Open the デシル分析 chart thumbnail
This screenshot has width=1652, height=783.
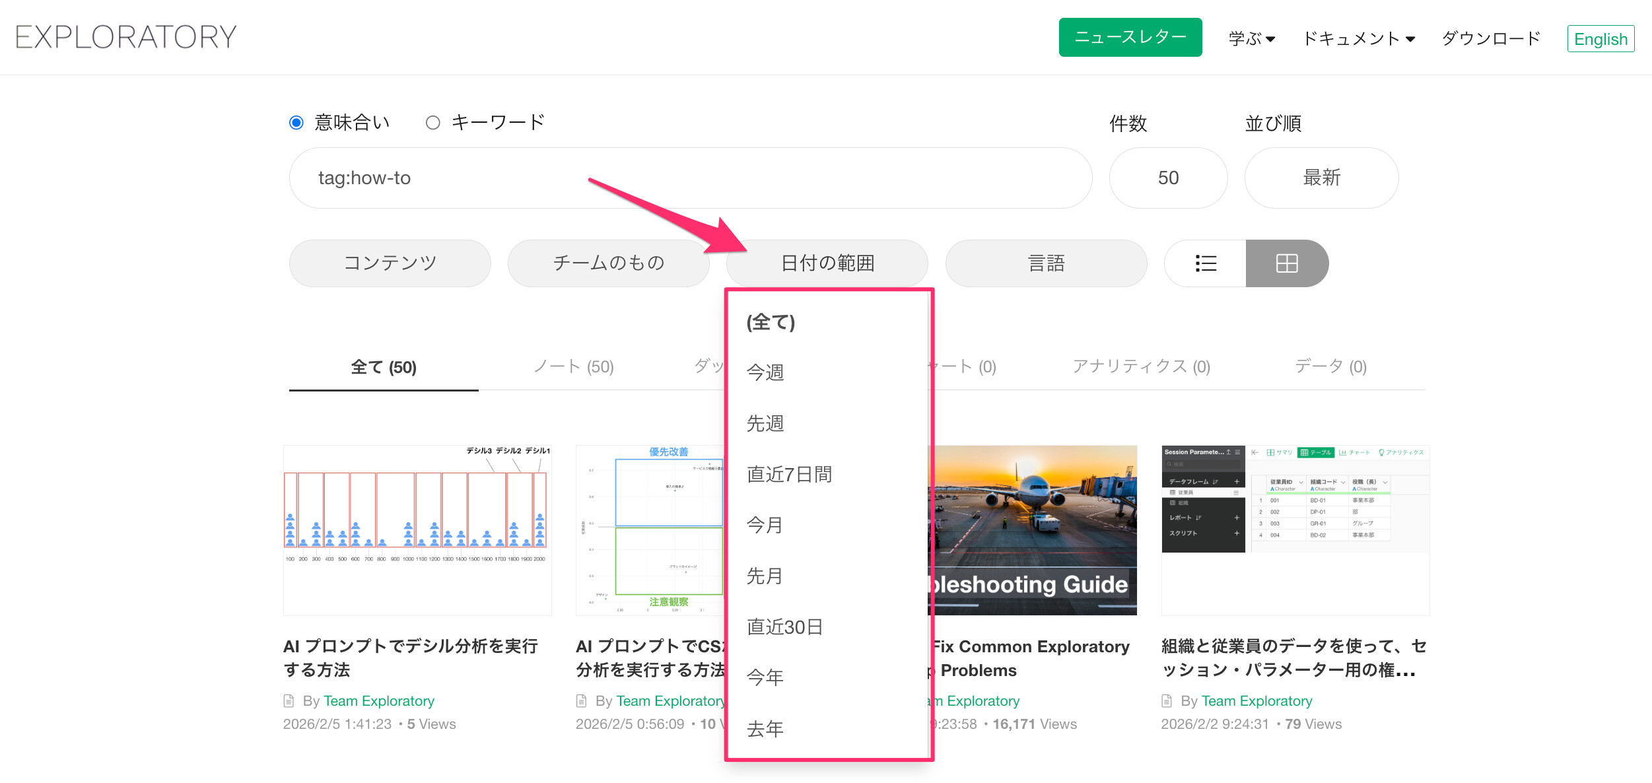point(417,529)
